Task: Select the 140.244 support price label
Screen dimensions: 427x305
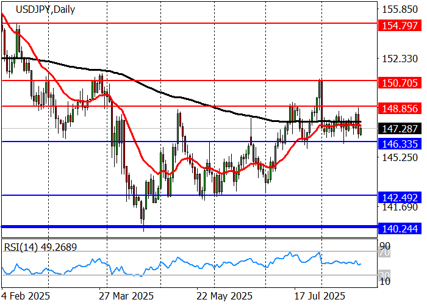Action: coord(400,229)
